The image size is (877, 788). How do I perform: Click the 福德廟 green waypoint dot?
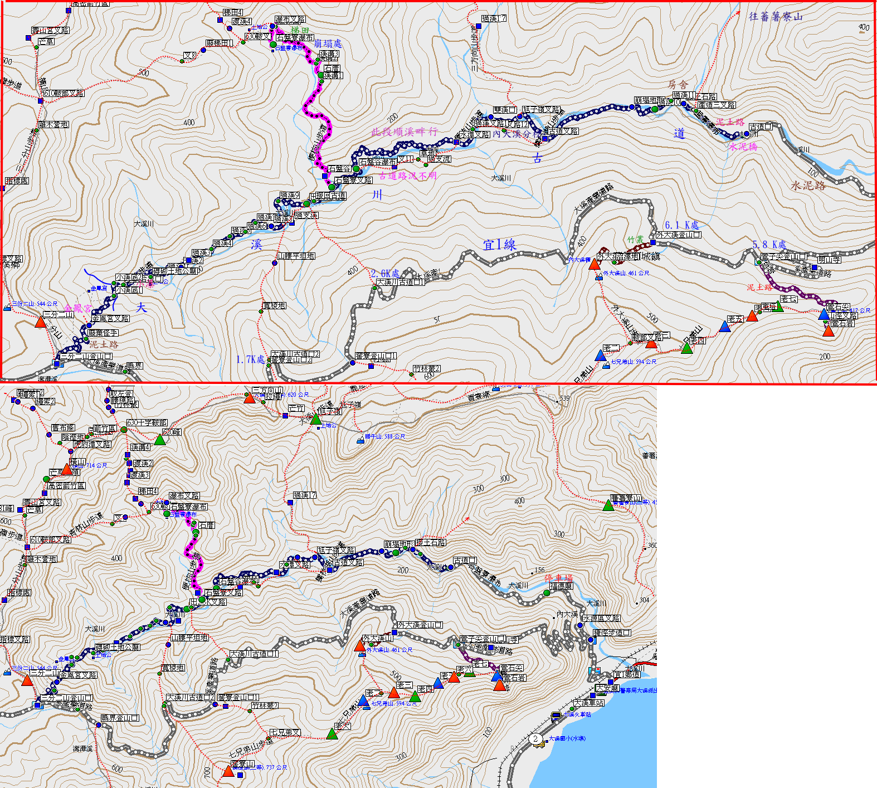coord(547,593)
